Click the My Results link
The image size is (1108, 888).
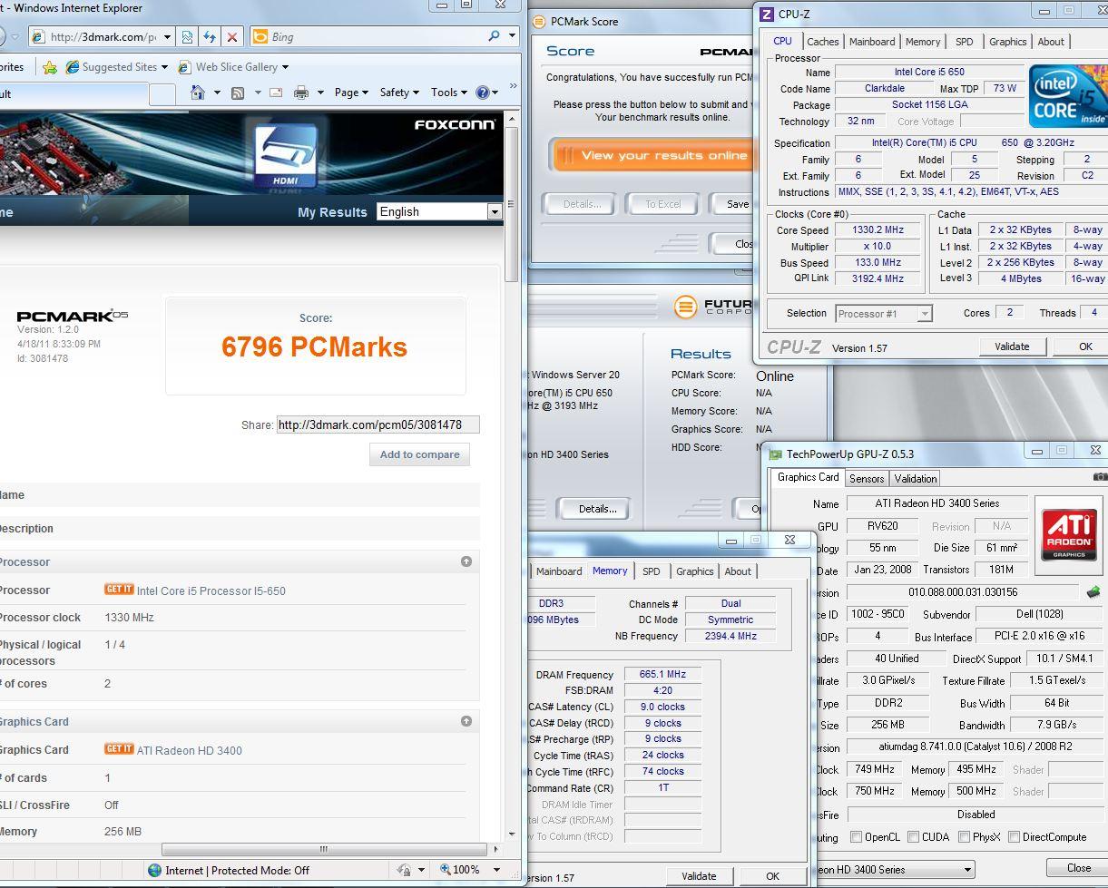(332, 212)
